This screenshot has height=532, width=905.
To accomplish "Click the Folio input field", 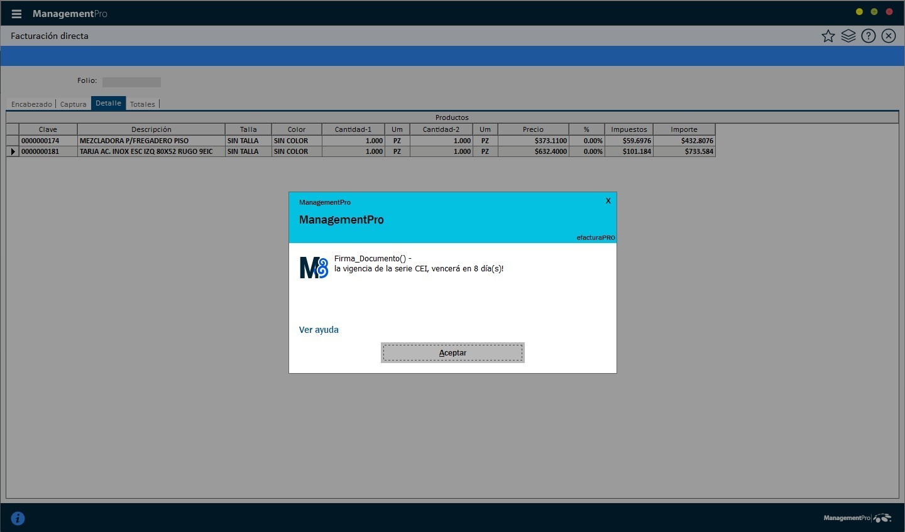I will pyautogui.click(x=131, y=82).
